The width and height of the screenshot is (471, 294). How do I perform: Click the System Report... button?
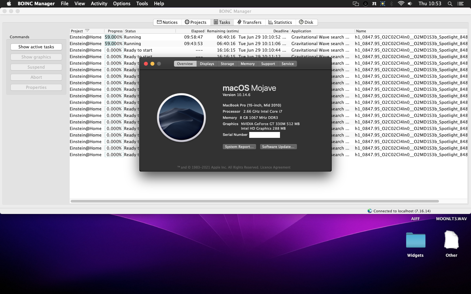click(239, 147)
